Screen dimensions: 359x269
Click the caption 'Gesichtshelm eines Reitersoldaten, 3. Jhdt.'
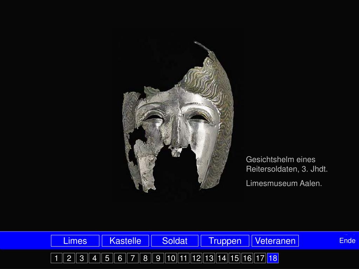[x=287, y=164]
